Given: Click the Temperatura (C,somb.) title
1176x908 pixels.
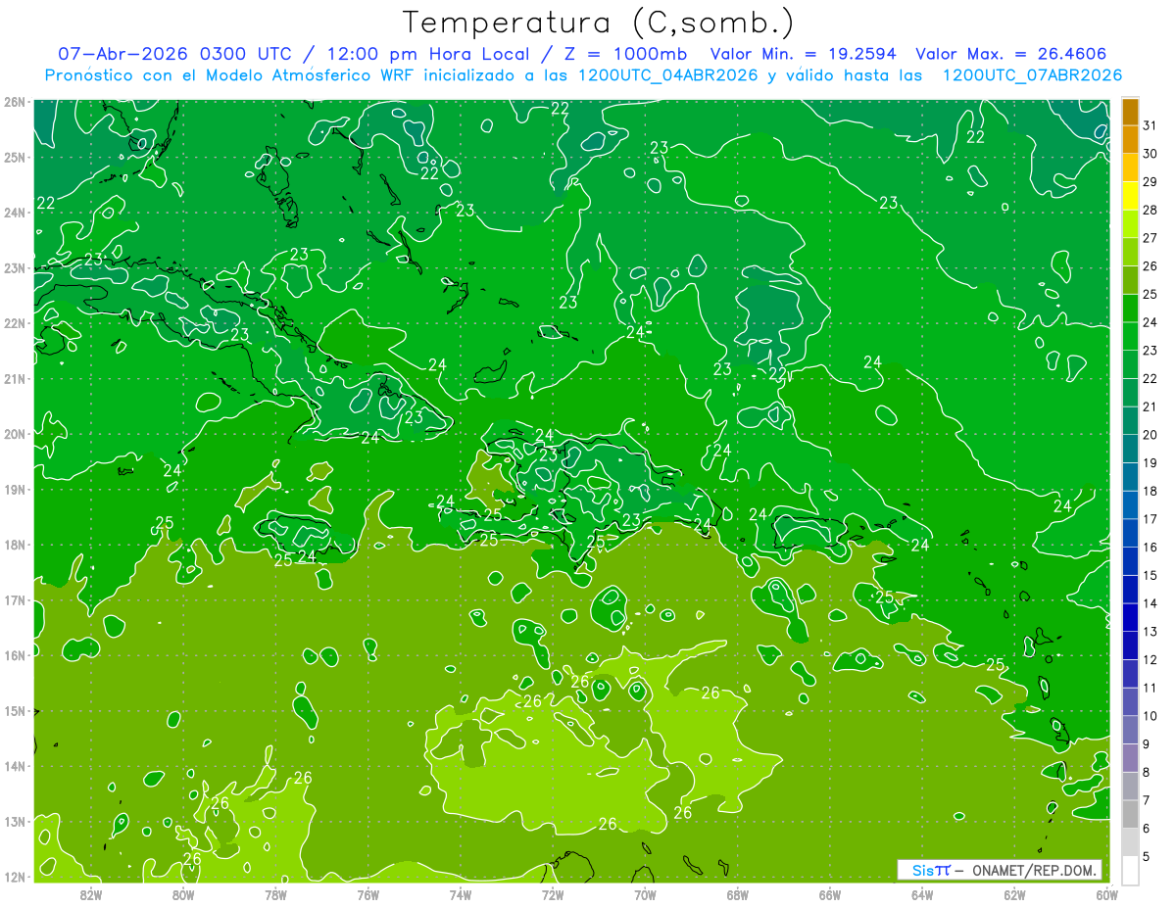Looking at the screenshot, I should click(x=599, y=23).
